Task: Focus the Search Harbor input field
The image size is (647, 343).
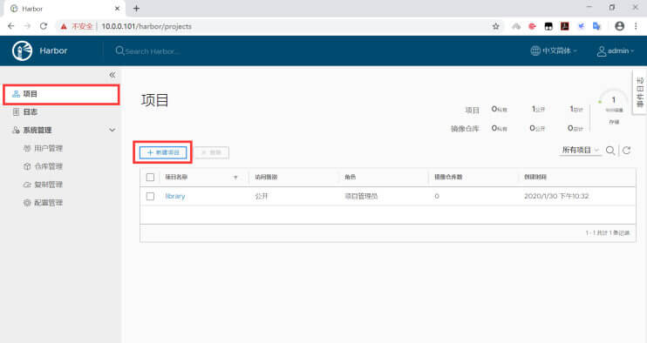Action: pos(153,51)
